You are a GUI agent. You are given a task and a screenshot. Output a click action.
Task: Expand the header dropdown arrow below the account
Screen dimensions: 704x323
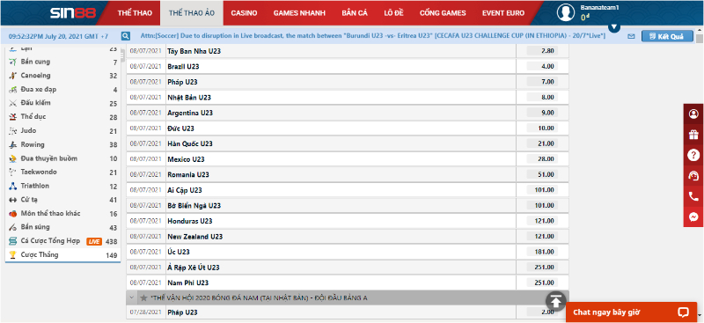[614, 27]
